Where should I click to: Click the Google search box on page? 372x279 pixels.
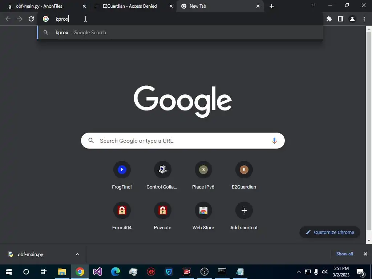pyautogui.click(x=183, y=141)
